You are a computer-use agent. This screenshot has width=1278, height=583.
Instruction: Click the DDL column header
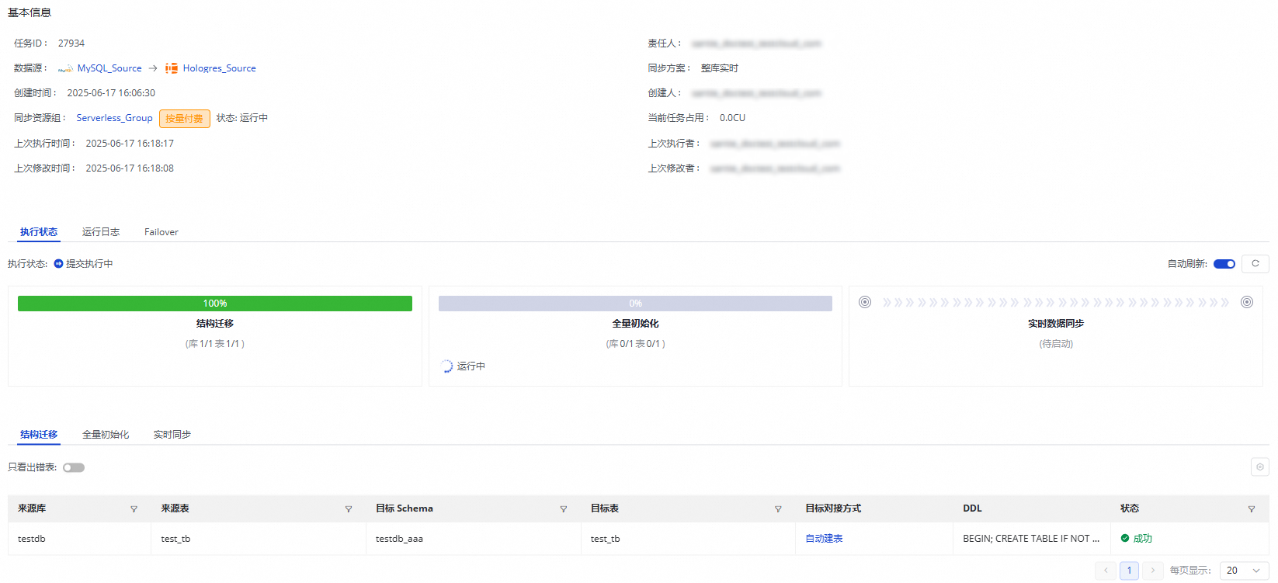972,508
